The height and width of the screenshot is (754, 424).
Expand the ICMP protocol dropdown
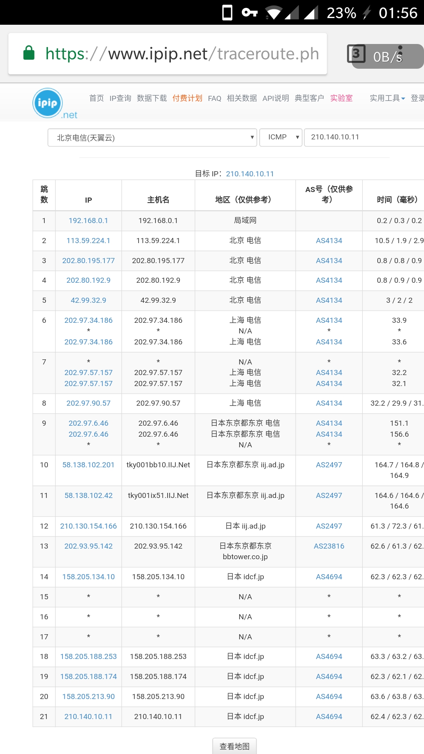(x=281, y=137)
